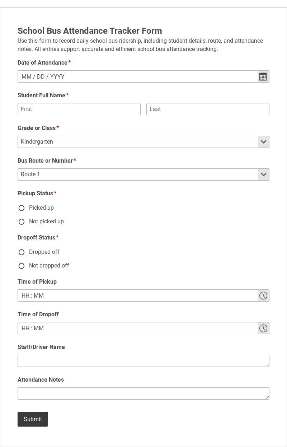Click the 'Not dropped off' option text
287x447 pixels.
tap(49, 266)
